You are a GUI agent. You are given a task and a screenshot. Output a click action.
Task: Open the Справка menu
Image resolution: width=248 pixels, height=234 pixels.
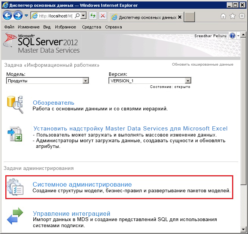click(x=113, y=27)
